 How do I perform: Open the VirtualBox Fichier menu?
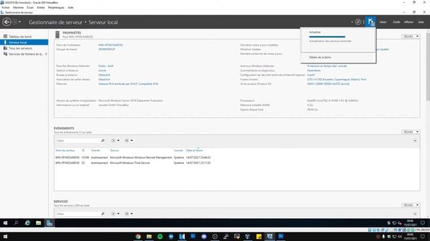tap(5, 7)
